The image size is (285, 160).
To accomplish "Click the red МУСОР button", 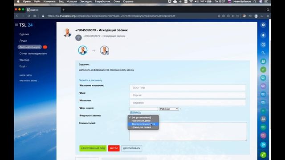I will (114, 148).
